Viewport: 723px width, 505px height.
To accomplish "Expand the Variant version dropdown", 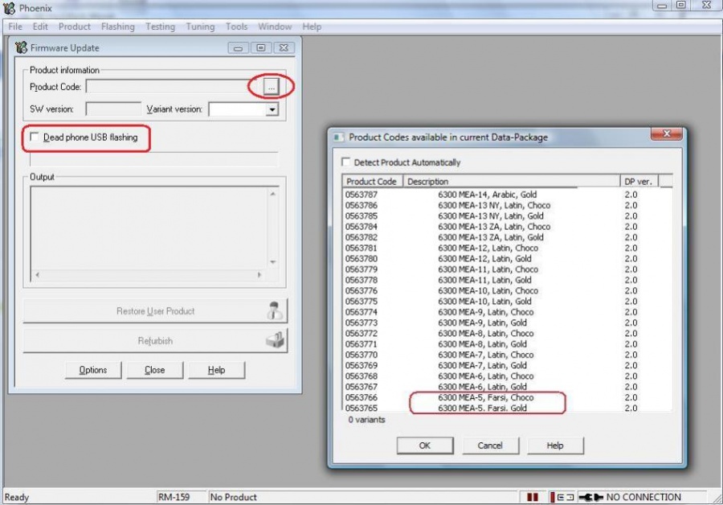I will click(x=272, y=109).
